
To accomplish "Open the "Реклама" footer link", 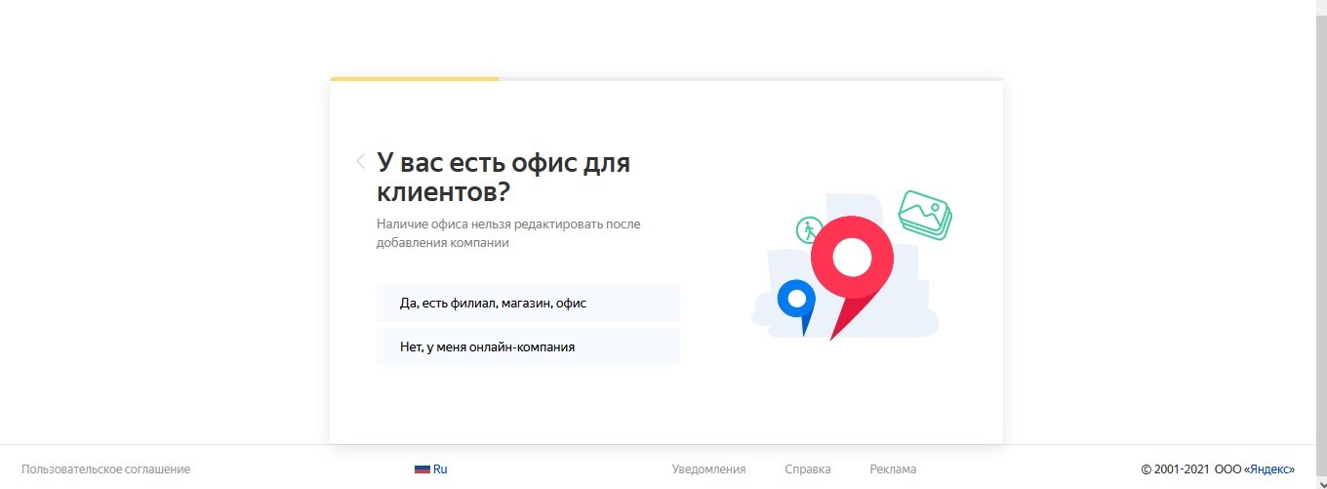I will tap(893, 469).
